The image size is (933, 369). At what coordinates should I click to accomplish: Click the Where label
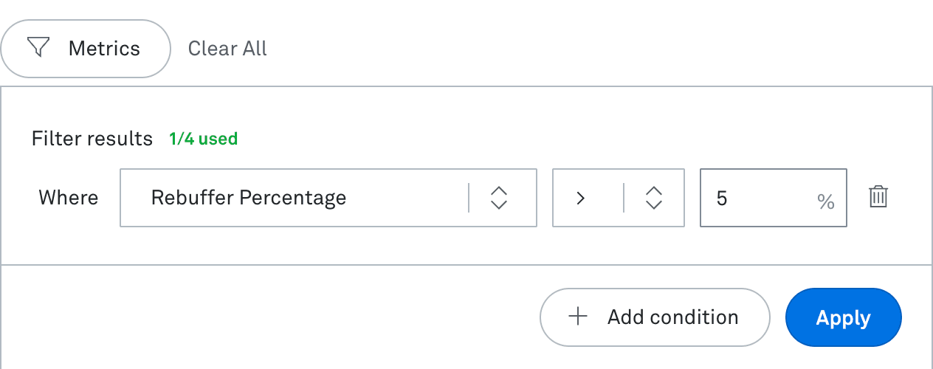coord(69,198)
